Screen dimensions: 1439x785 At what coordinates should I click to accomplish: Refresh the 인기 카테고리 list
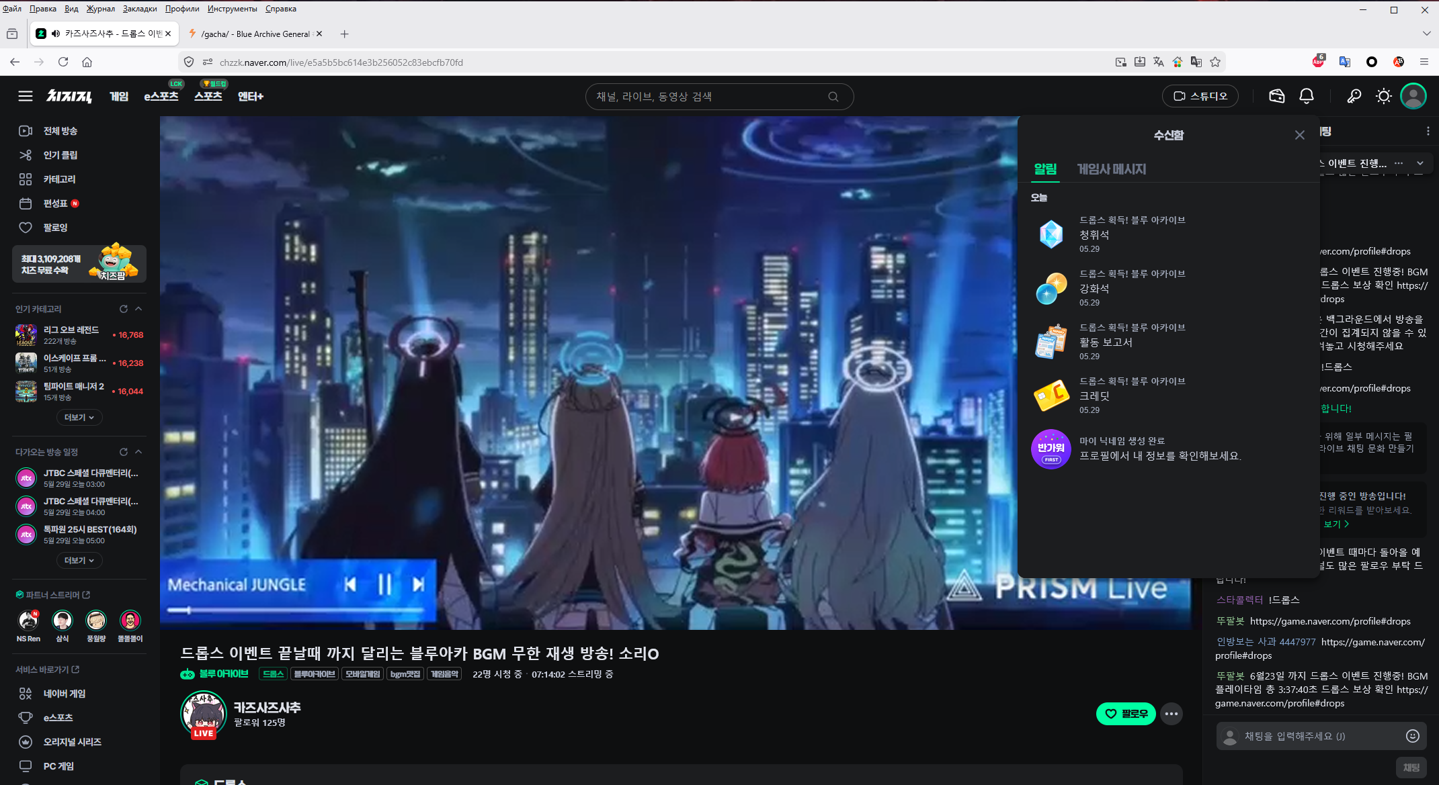(124, 309)
